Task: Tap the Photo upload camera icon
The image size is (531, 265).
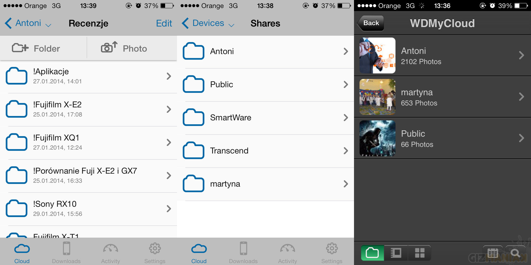Action: [109, 47]
